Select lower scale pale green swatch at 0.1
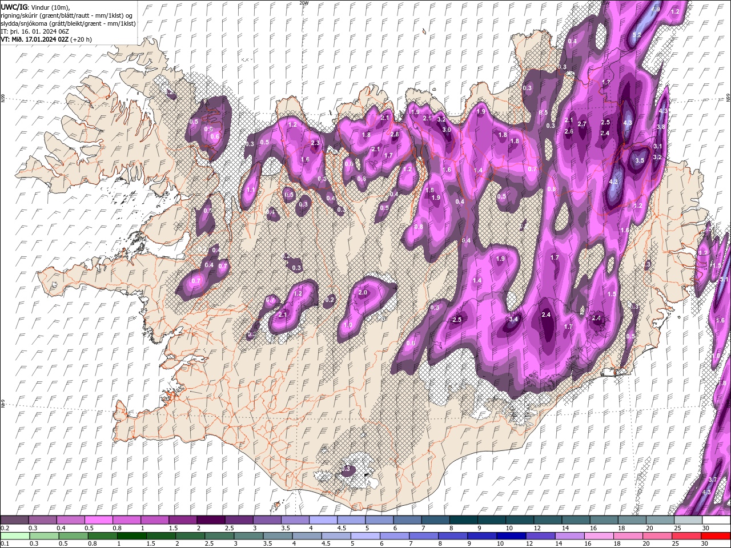731x548 pixels. click(14, 536)
